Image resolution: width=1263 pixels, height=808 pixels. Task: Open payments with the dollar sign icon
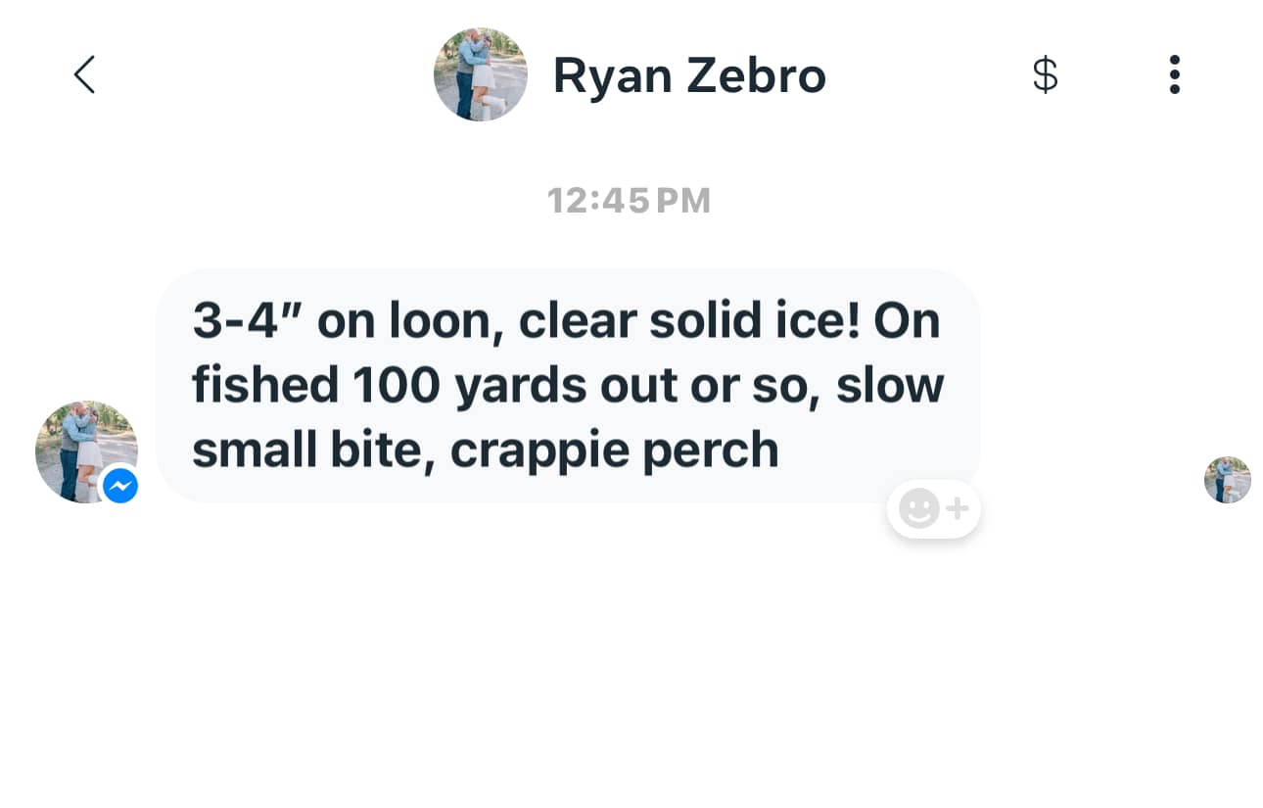click(x=1045, y=74)
